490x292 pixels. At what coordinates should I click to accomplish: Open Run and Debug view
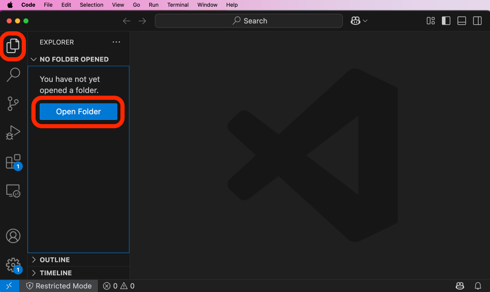(x=13, y=132)
